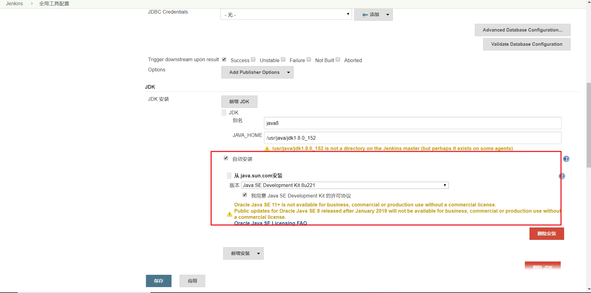Expand the 新增安装 dropdown button
591x293 pixels.
point(243,253)
